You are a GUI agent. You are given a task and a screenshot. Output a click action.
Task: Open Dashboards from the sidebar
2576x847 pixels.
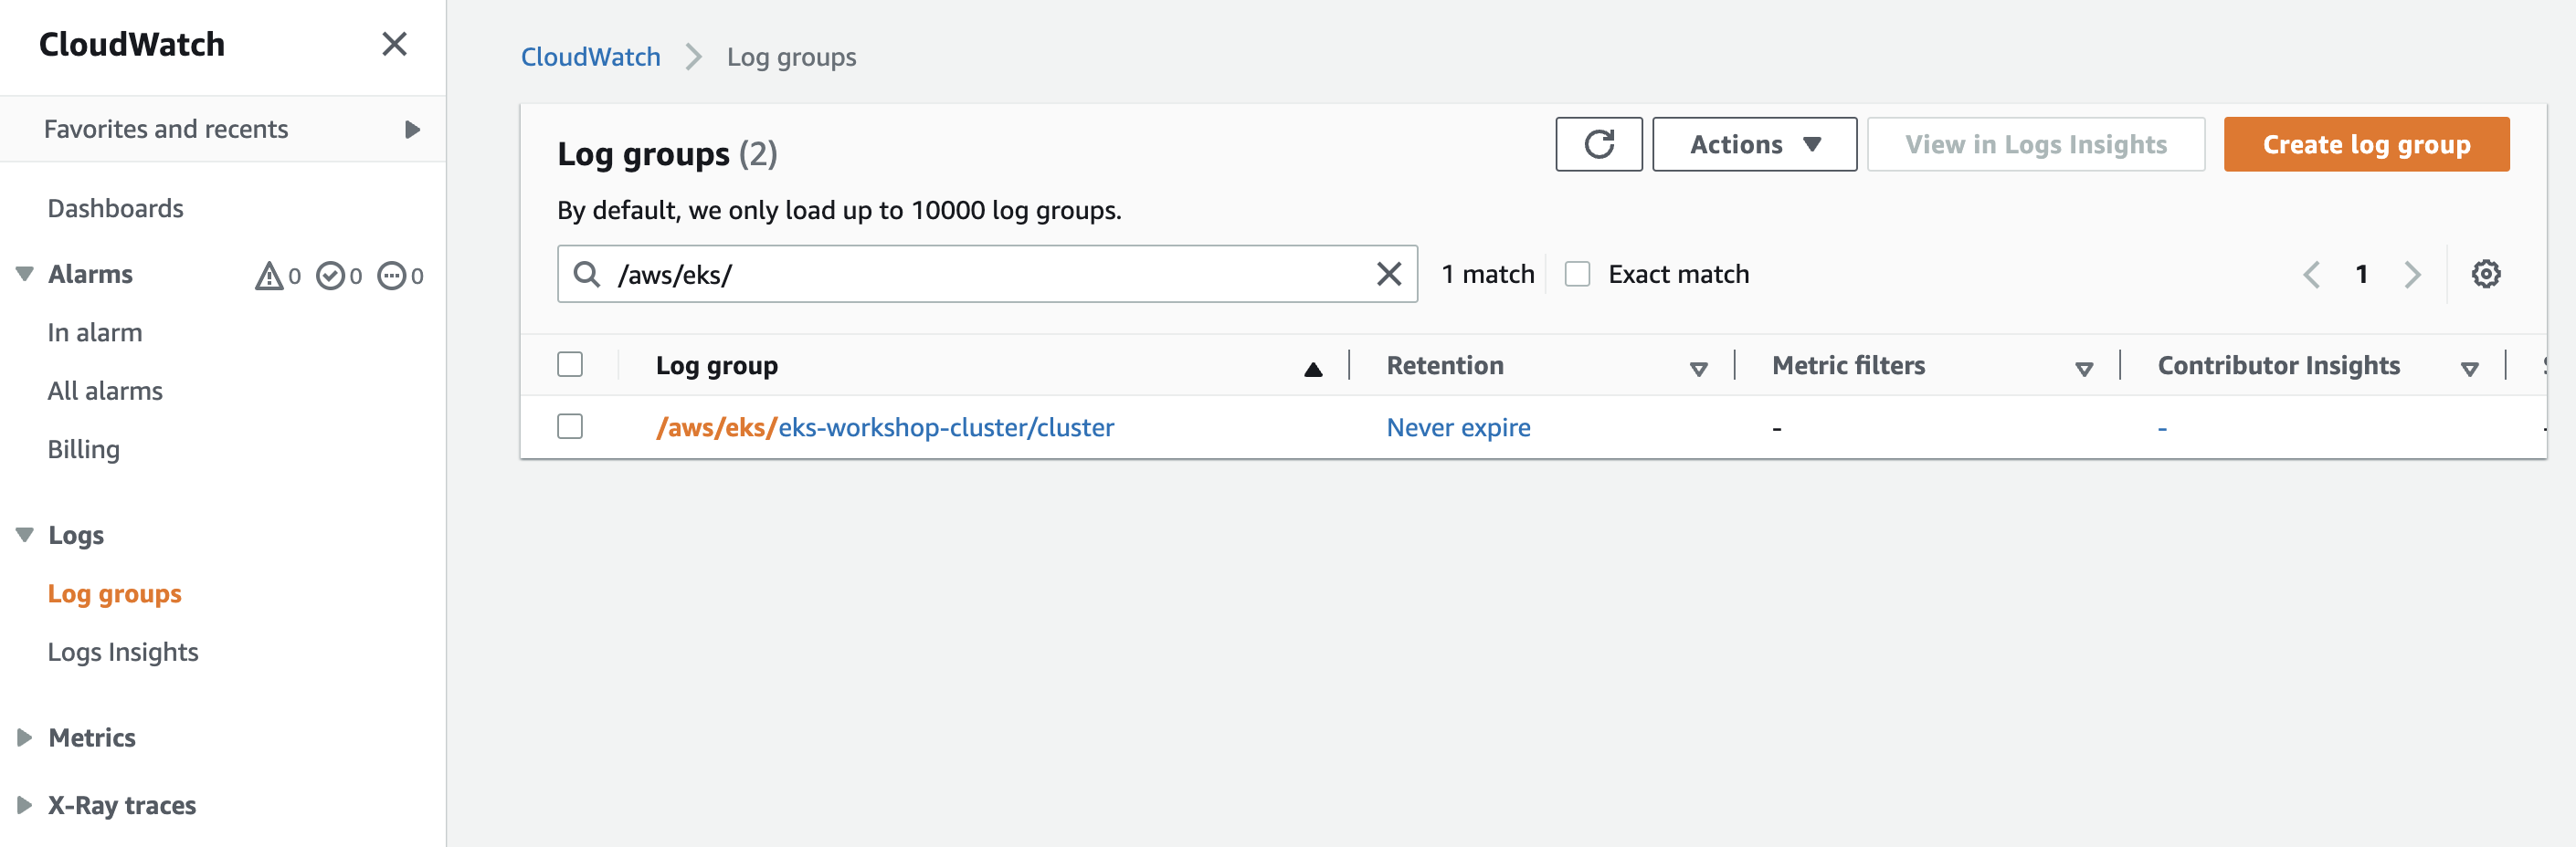tap(115, 208)
